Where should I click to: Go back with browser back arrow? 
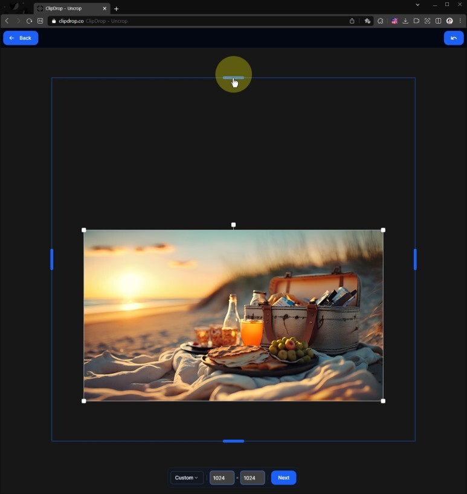tap(7, 21)
